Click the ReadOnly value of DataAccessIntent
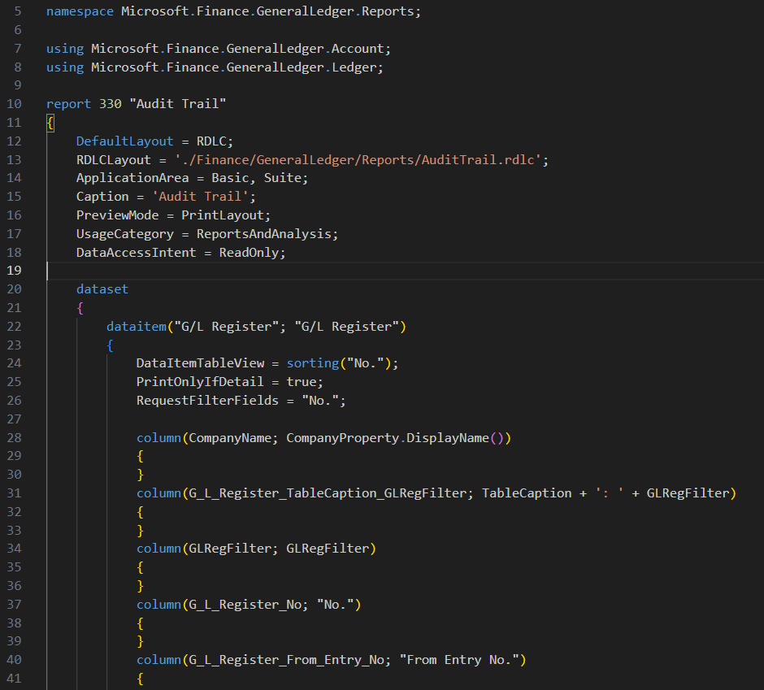The height and width of the screenshot is (690, 764). coord(252,253)
